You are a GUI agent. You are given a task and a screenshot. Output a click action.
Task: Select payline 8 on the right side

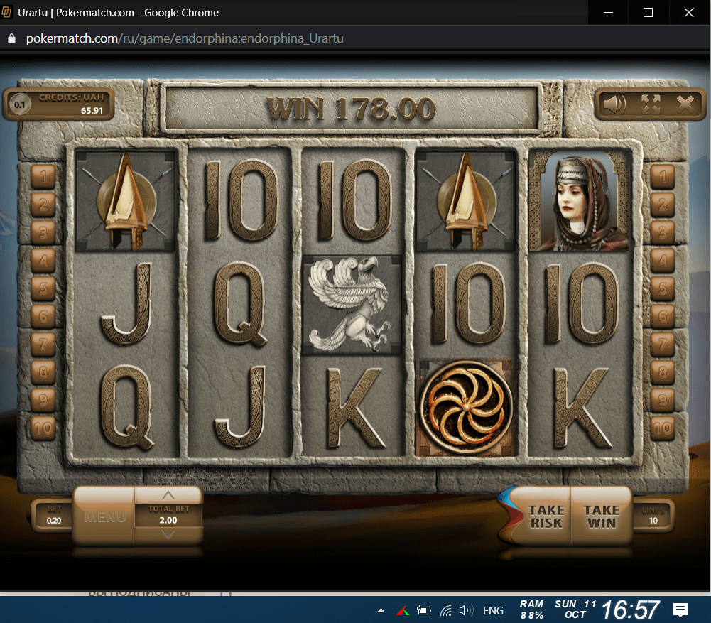[x=663, y=372]
